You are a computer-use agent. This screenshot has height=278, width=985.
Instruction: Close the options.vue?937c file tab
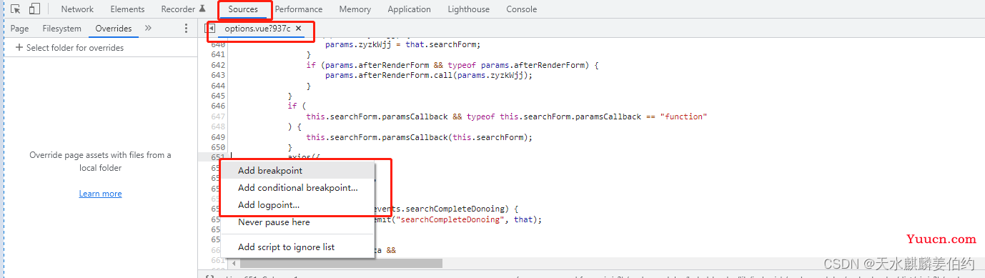pyautogui.click(x=299, y=29)
